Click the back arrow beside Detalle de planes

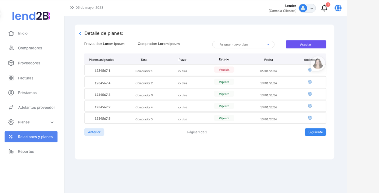80,33
